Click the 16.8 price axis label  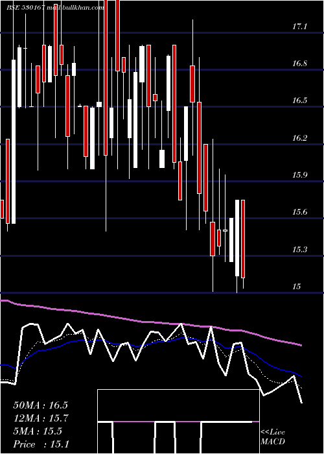[299, 64]
